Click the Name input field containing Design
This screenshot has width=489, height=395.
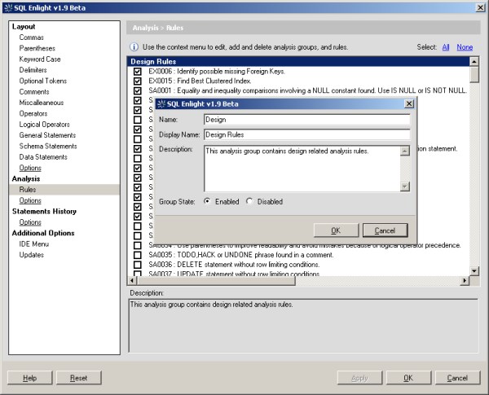[307, 120]
